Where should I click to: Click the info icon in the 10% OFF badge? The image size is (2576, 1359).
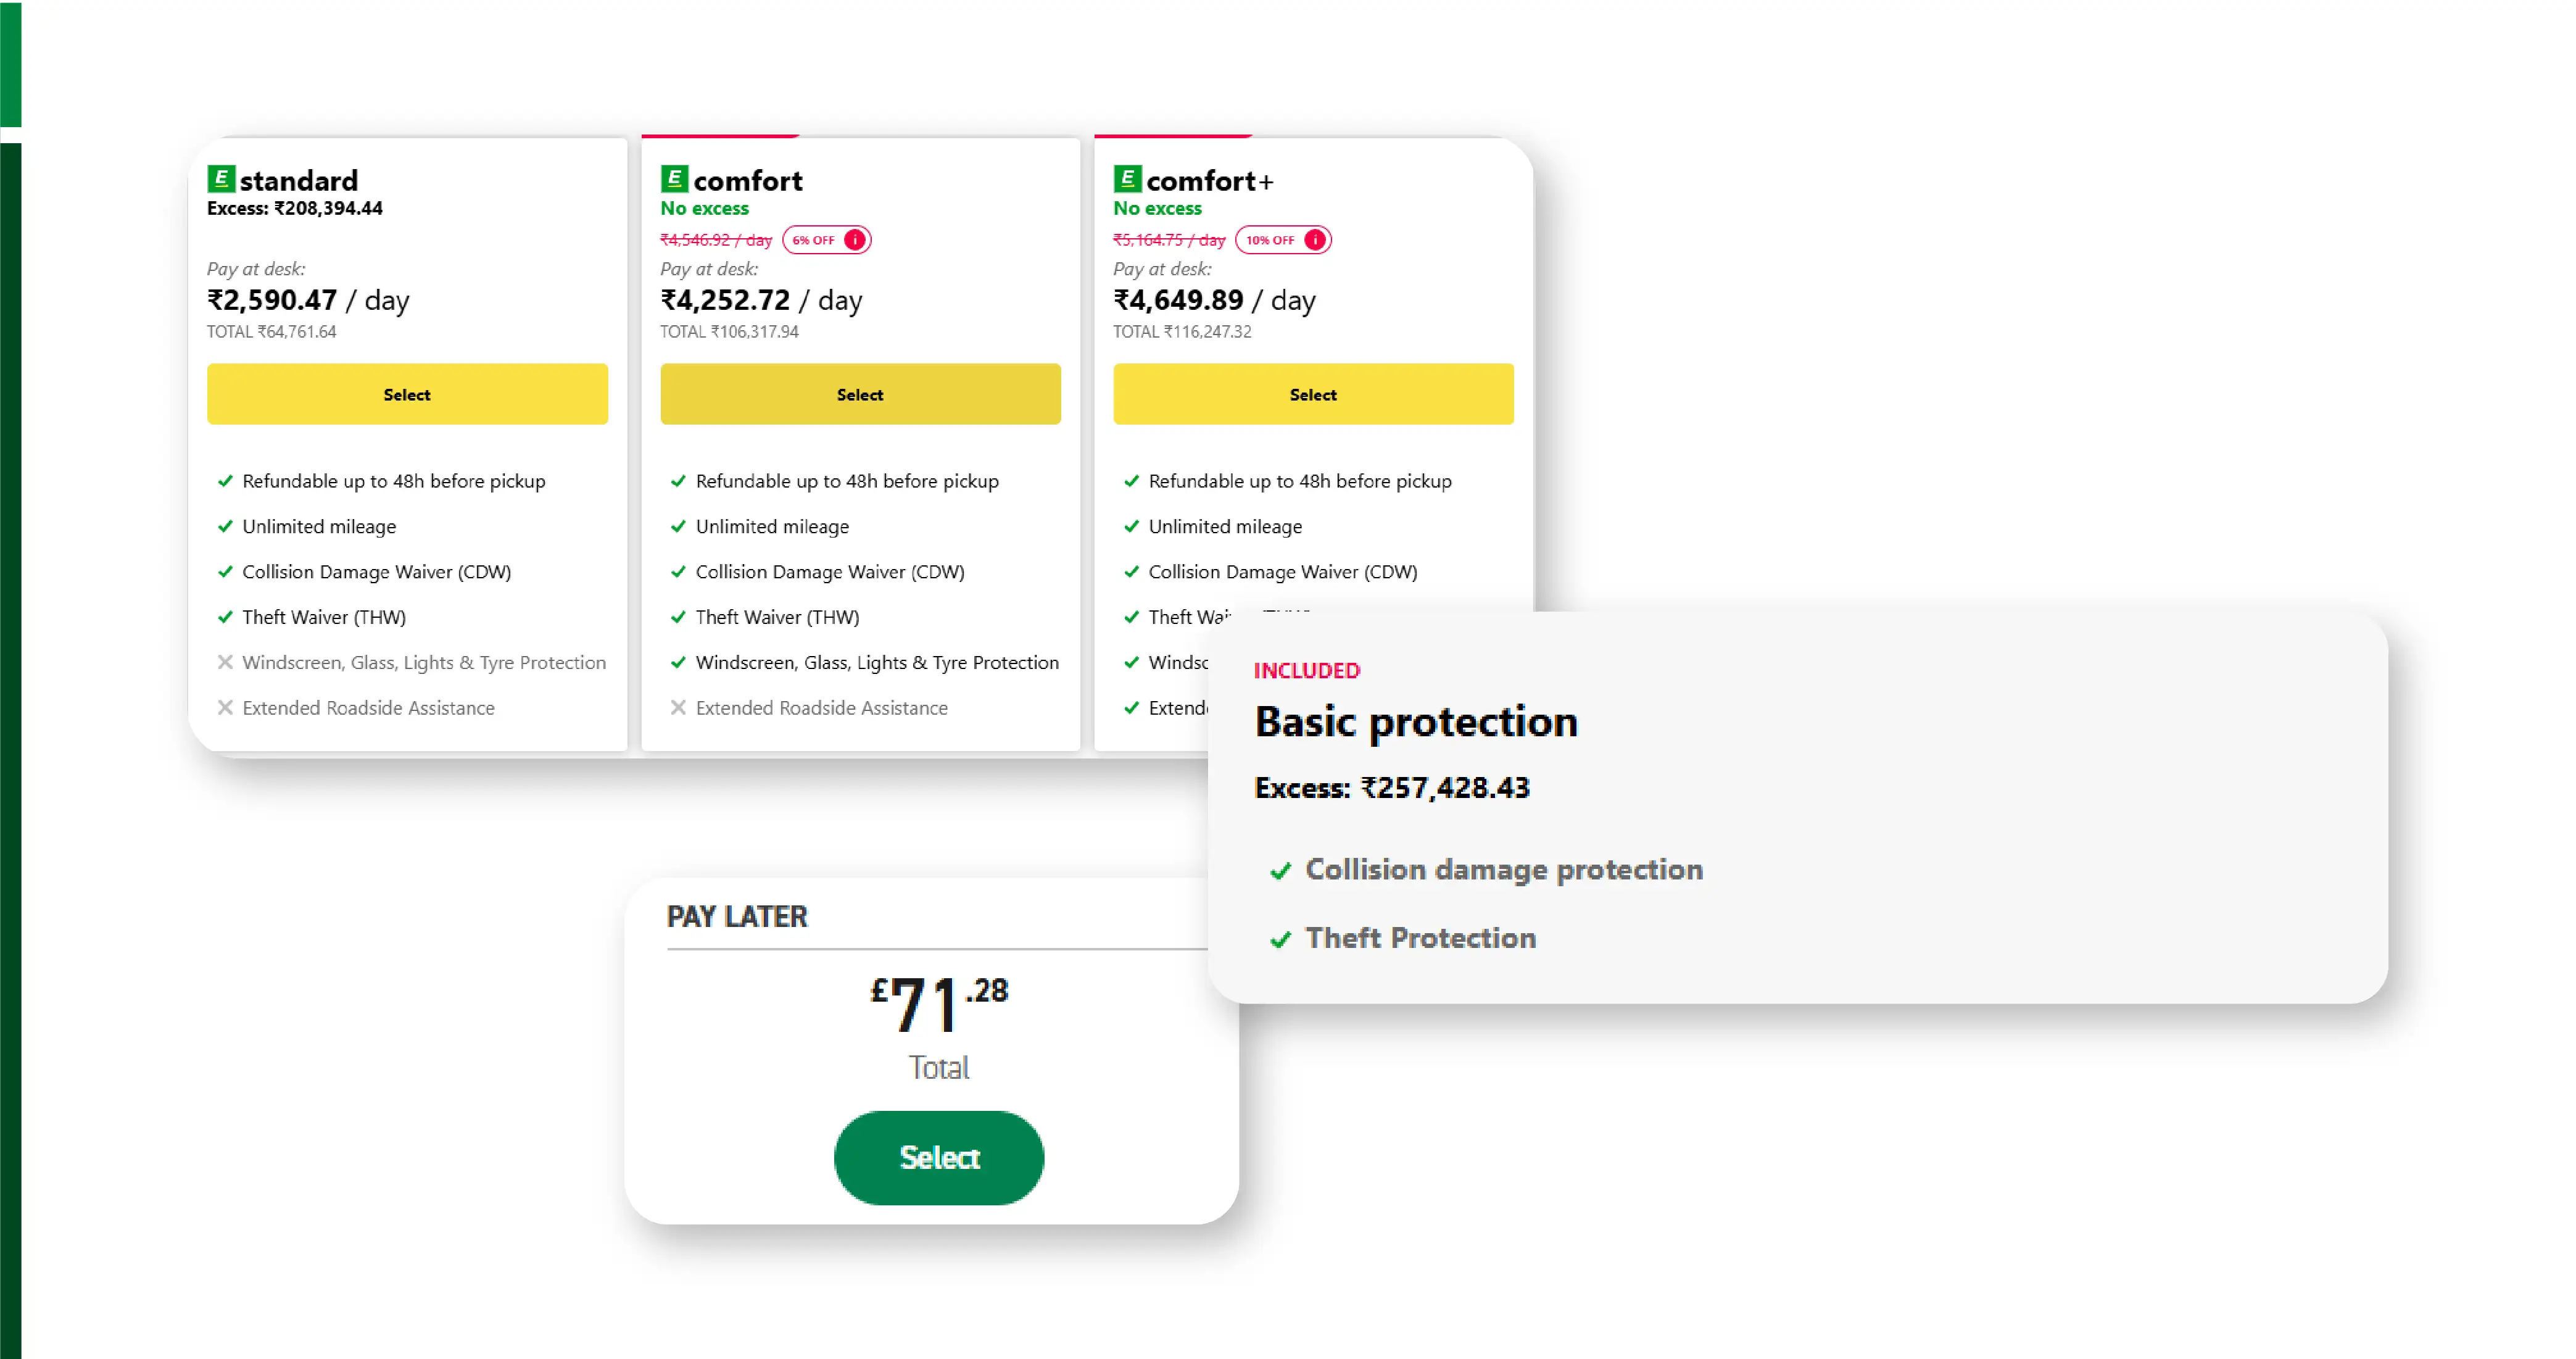click(x=1315, y=240)
